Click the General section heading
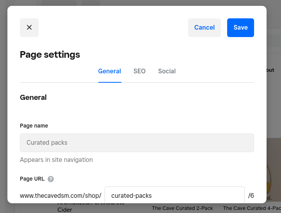The image size is (281, 213). 33,98
